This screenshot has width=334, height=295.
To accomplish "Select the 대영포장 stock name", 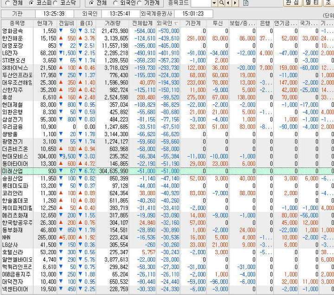I will (13, 46).
